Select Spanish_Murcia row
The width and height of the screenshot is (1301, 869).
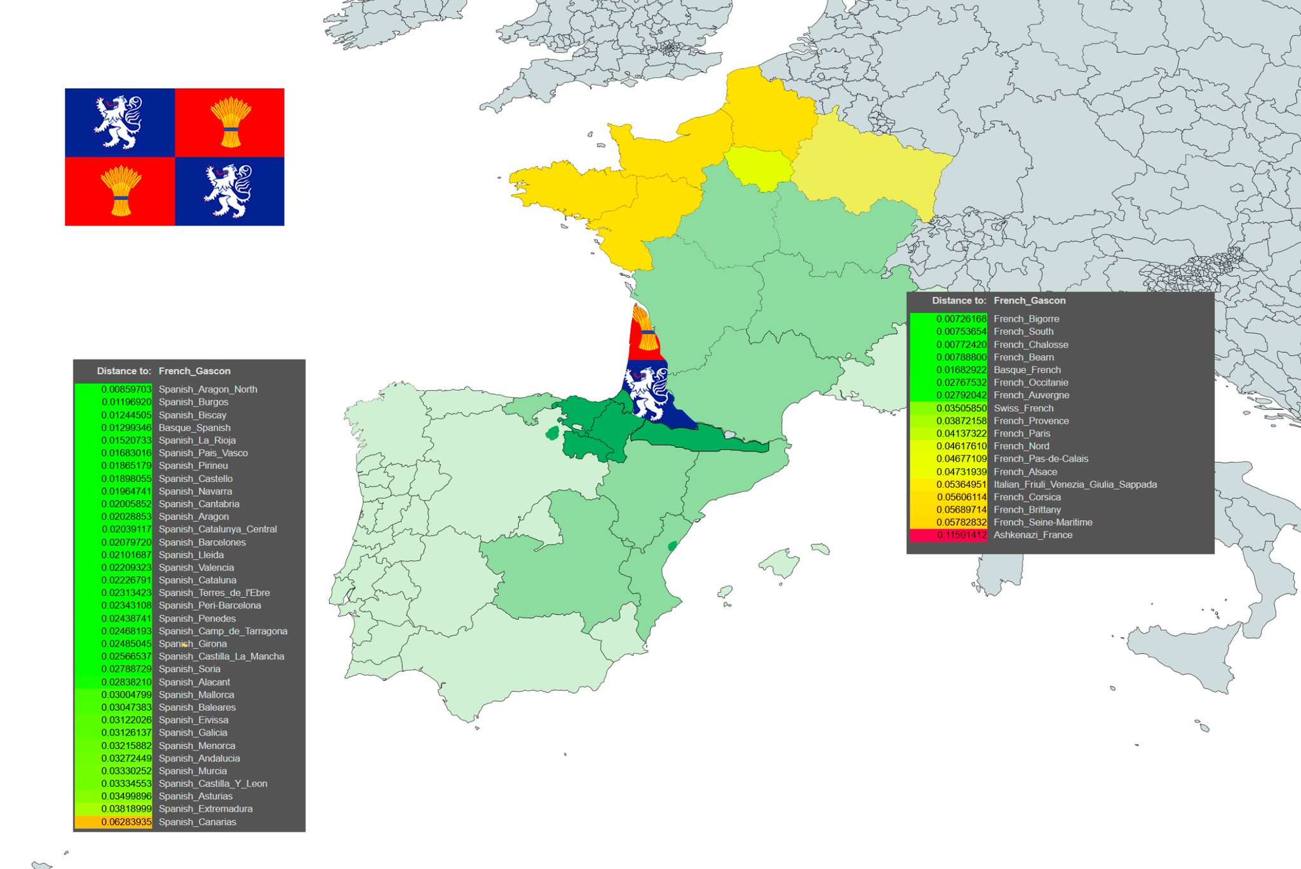tap(189, 771)
